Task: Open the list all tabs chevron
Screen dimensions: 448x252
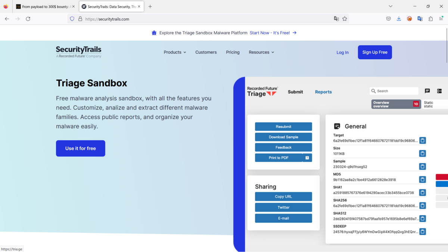Action: tap(391, 6)
